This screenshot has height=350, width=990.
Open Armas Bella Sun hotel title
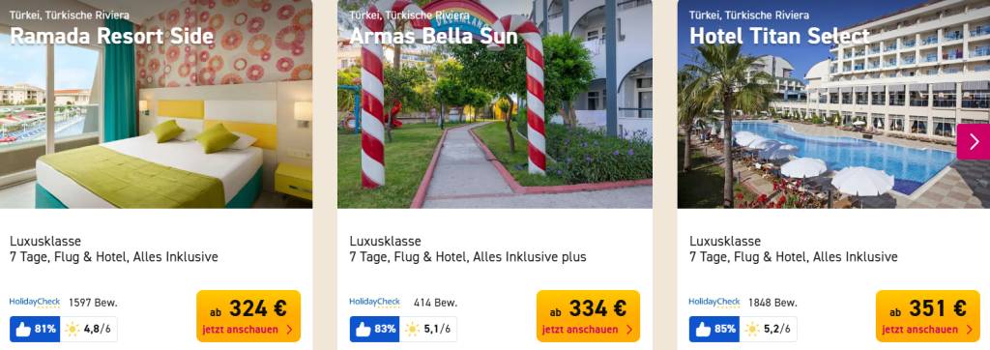click(x=433, y=36)
